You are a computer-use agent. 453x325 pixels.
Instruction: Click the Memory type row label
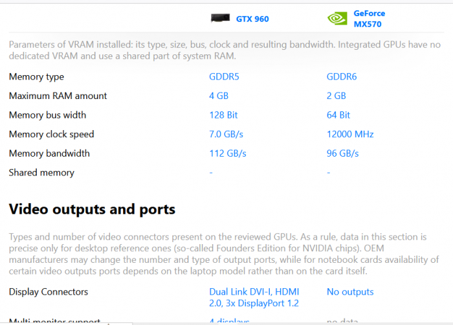pyautogui.click(x=36, y=77)
